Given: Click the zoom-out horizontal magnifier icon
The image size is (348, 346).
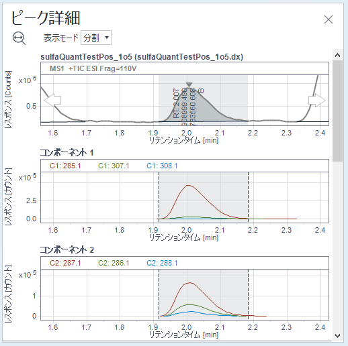Looking at the screenshot, I should pyautogui.click(x=19, y=38).
